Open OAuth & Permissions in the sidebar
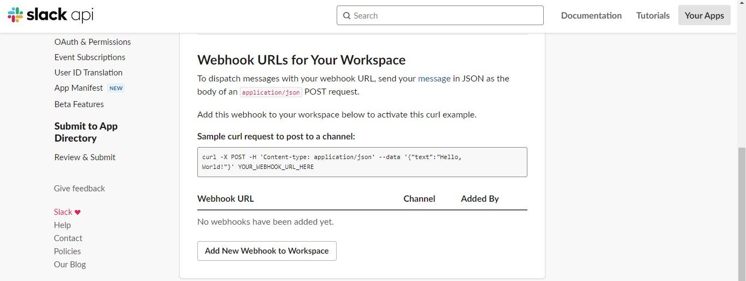The width and height of the screenshot is (746, 281). [92, 42]
